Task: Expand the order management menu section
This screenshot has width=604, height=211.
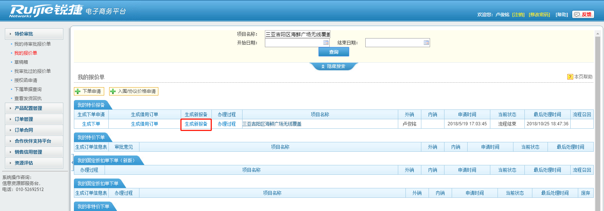Action: 34,119
